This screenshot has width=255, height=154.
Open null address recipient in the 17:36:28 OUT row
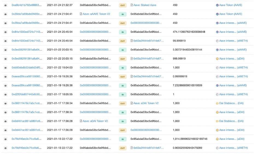(x=146, y=130)
